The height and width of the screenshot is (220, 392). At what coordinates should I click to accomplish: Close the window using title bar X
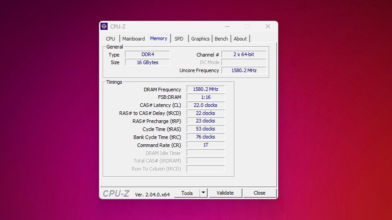pos(268,26)
